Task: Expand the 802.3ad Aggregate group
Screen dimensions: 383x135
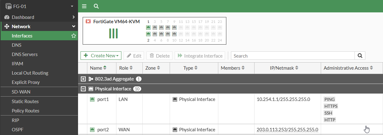Action: coord(83,79)
